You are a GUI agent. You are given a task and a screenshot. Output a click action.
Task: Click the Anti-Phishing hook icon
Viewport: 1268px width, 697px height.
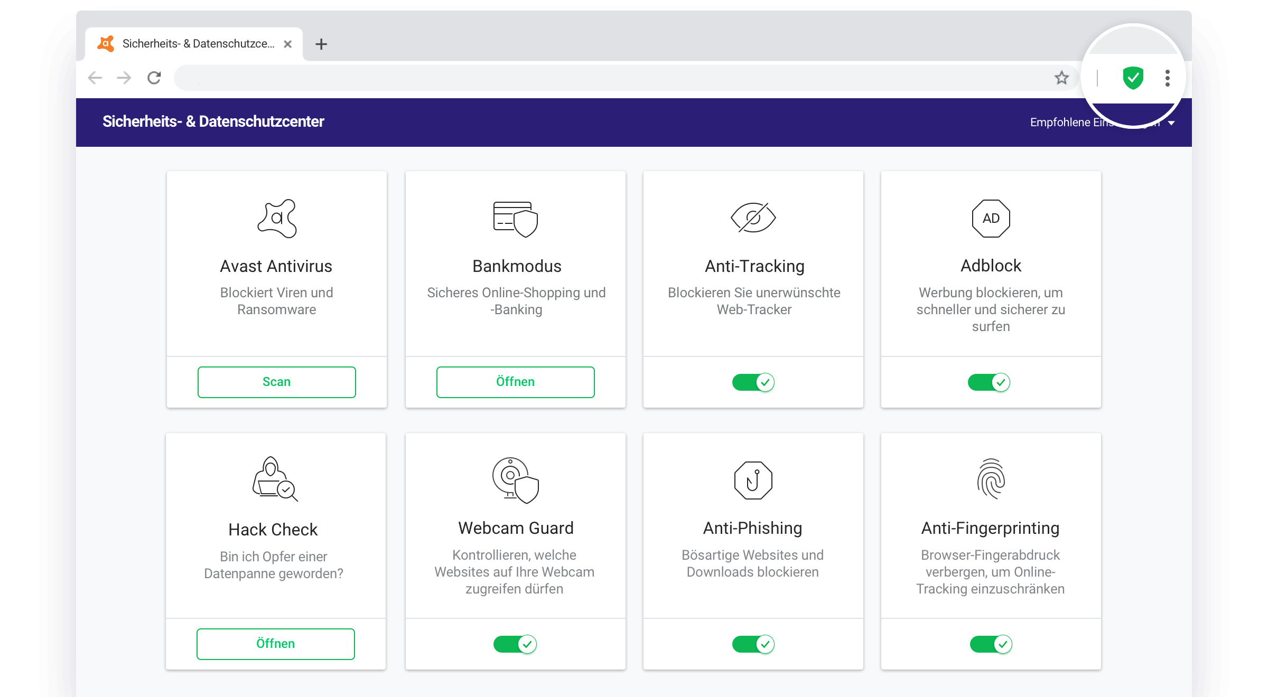[x=753, y=480]
